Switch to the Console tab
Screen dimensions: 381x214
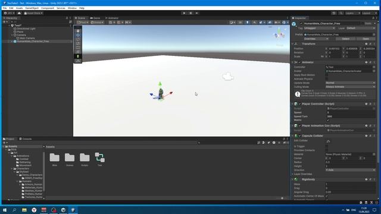pyautogui.click(x=25, y=139)
